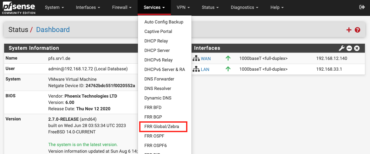This screenshot has width=370, height=154.
Task: Open the red help question mark icon
Action: click(357, 30)
